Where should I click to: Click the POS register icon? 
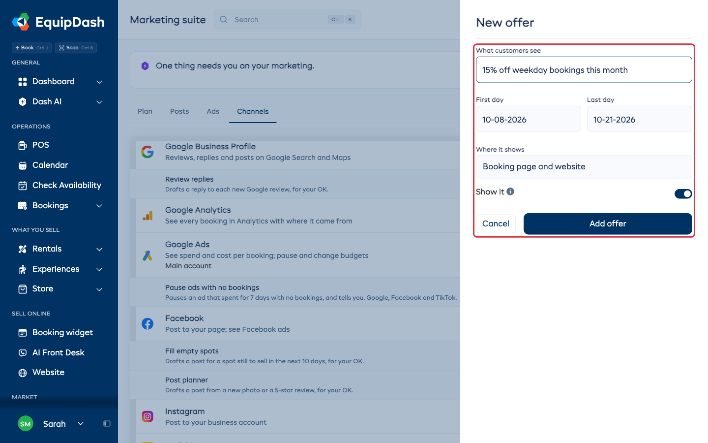pyautogui.click(x=23, y=145)
